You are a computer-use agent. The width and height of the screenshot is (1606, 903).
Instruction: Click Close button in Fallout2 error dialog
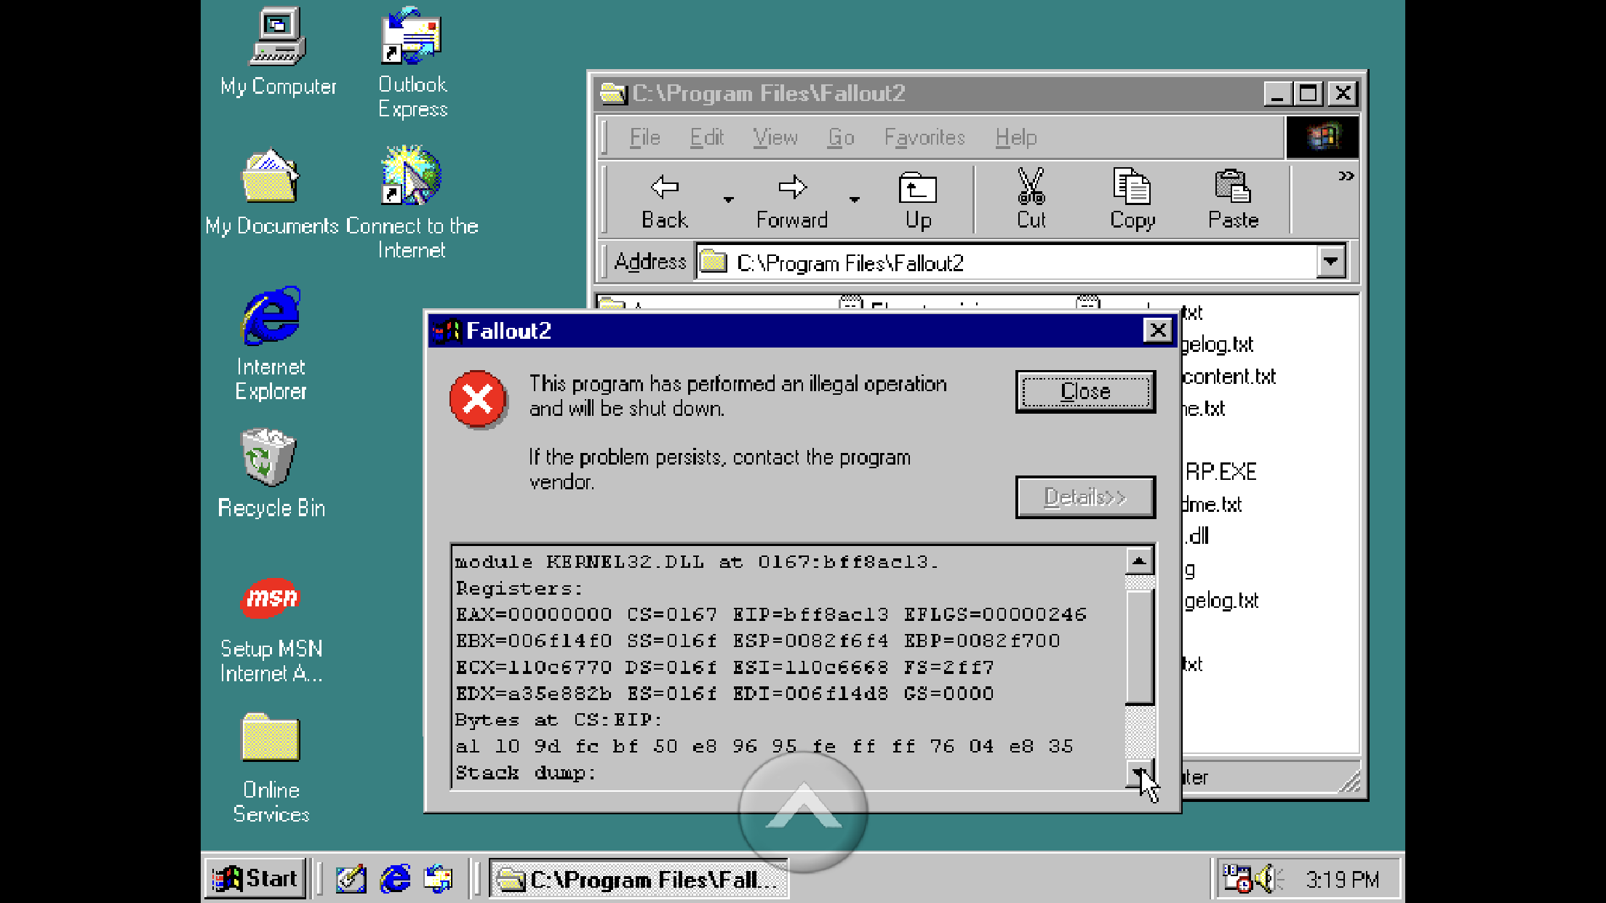[1085, 392]
